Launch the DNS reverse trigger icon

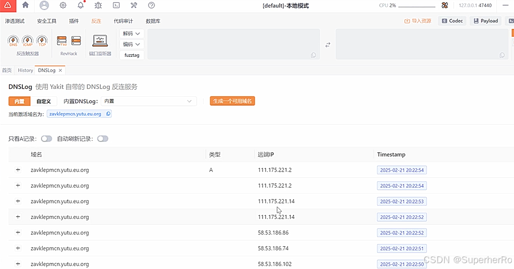pyautogui.click(x=13, y=41)
